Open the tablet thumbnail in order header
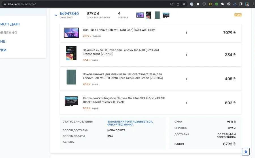Viewport: 255px width, 158px height. (x=140, y=15)
